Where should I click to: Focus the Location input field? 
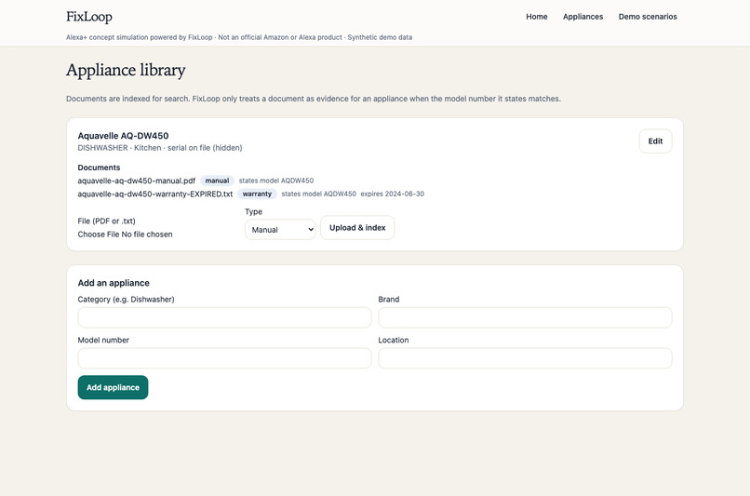coord(525,358)
